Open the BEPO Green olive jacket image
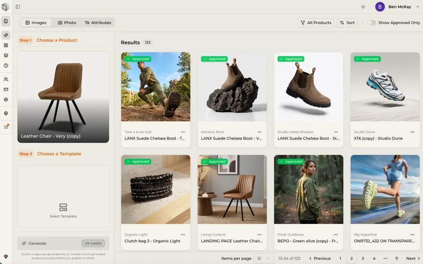This screenshot has width=423, height=264. tap(309, 189)
